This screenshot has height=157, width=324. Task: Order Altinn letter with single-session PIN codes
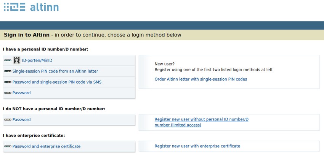tap(200, 79)
